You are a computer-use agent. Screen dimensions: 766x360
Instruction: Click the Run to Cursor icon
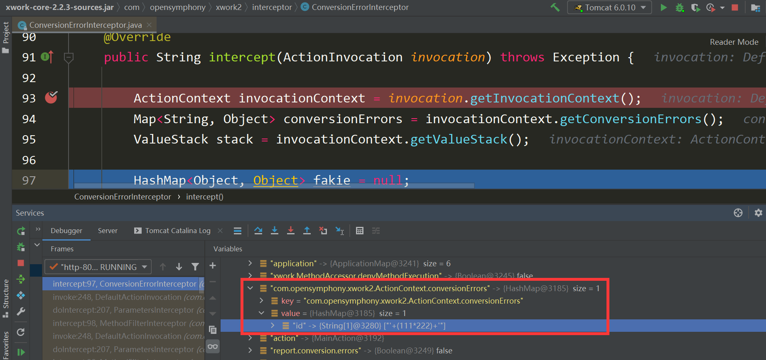[340, 231]
